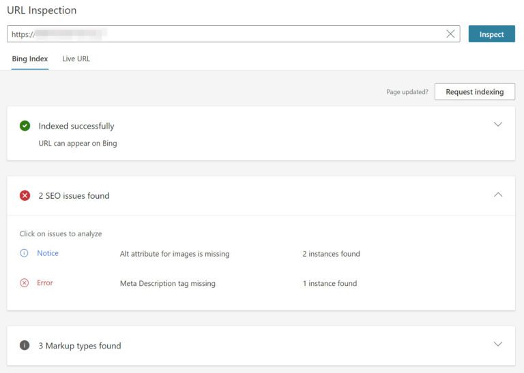
Task: Click the 2 instances found text
Action: pyautogui.click(x=331, y=254)
